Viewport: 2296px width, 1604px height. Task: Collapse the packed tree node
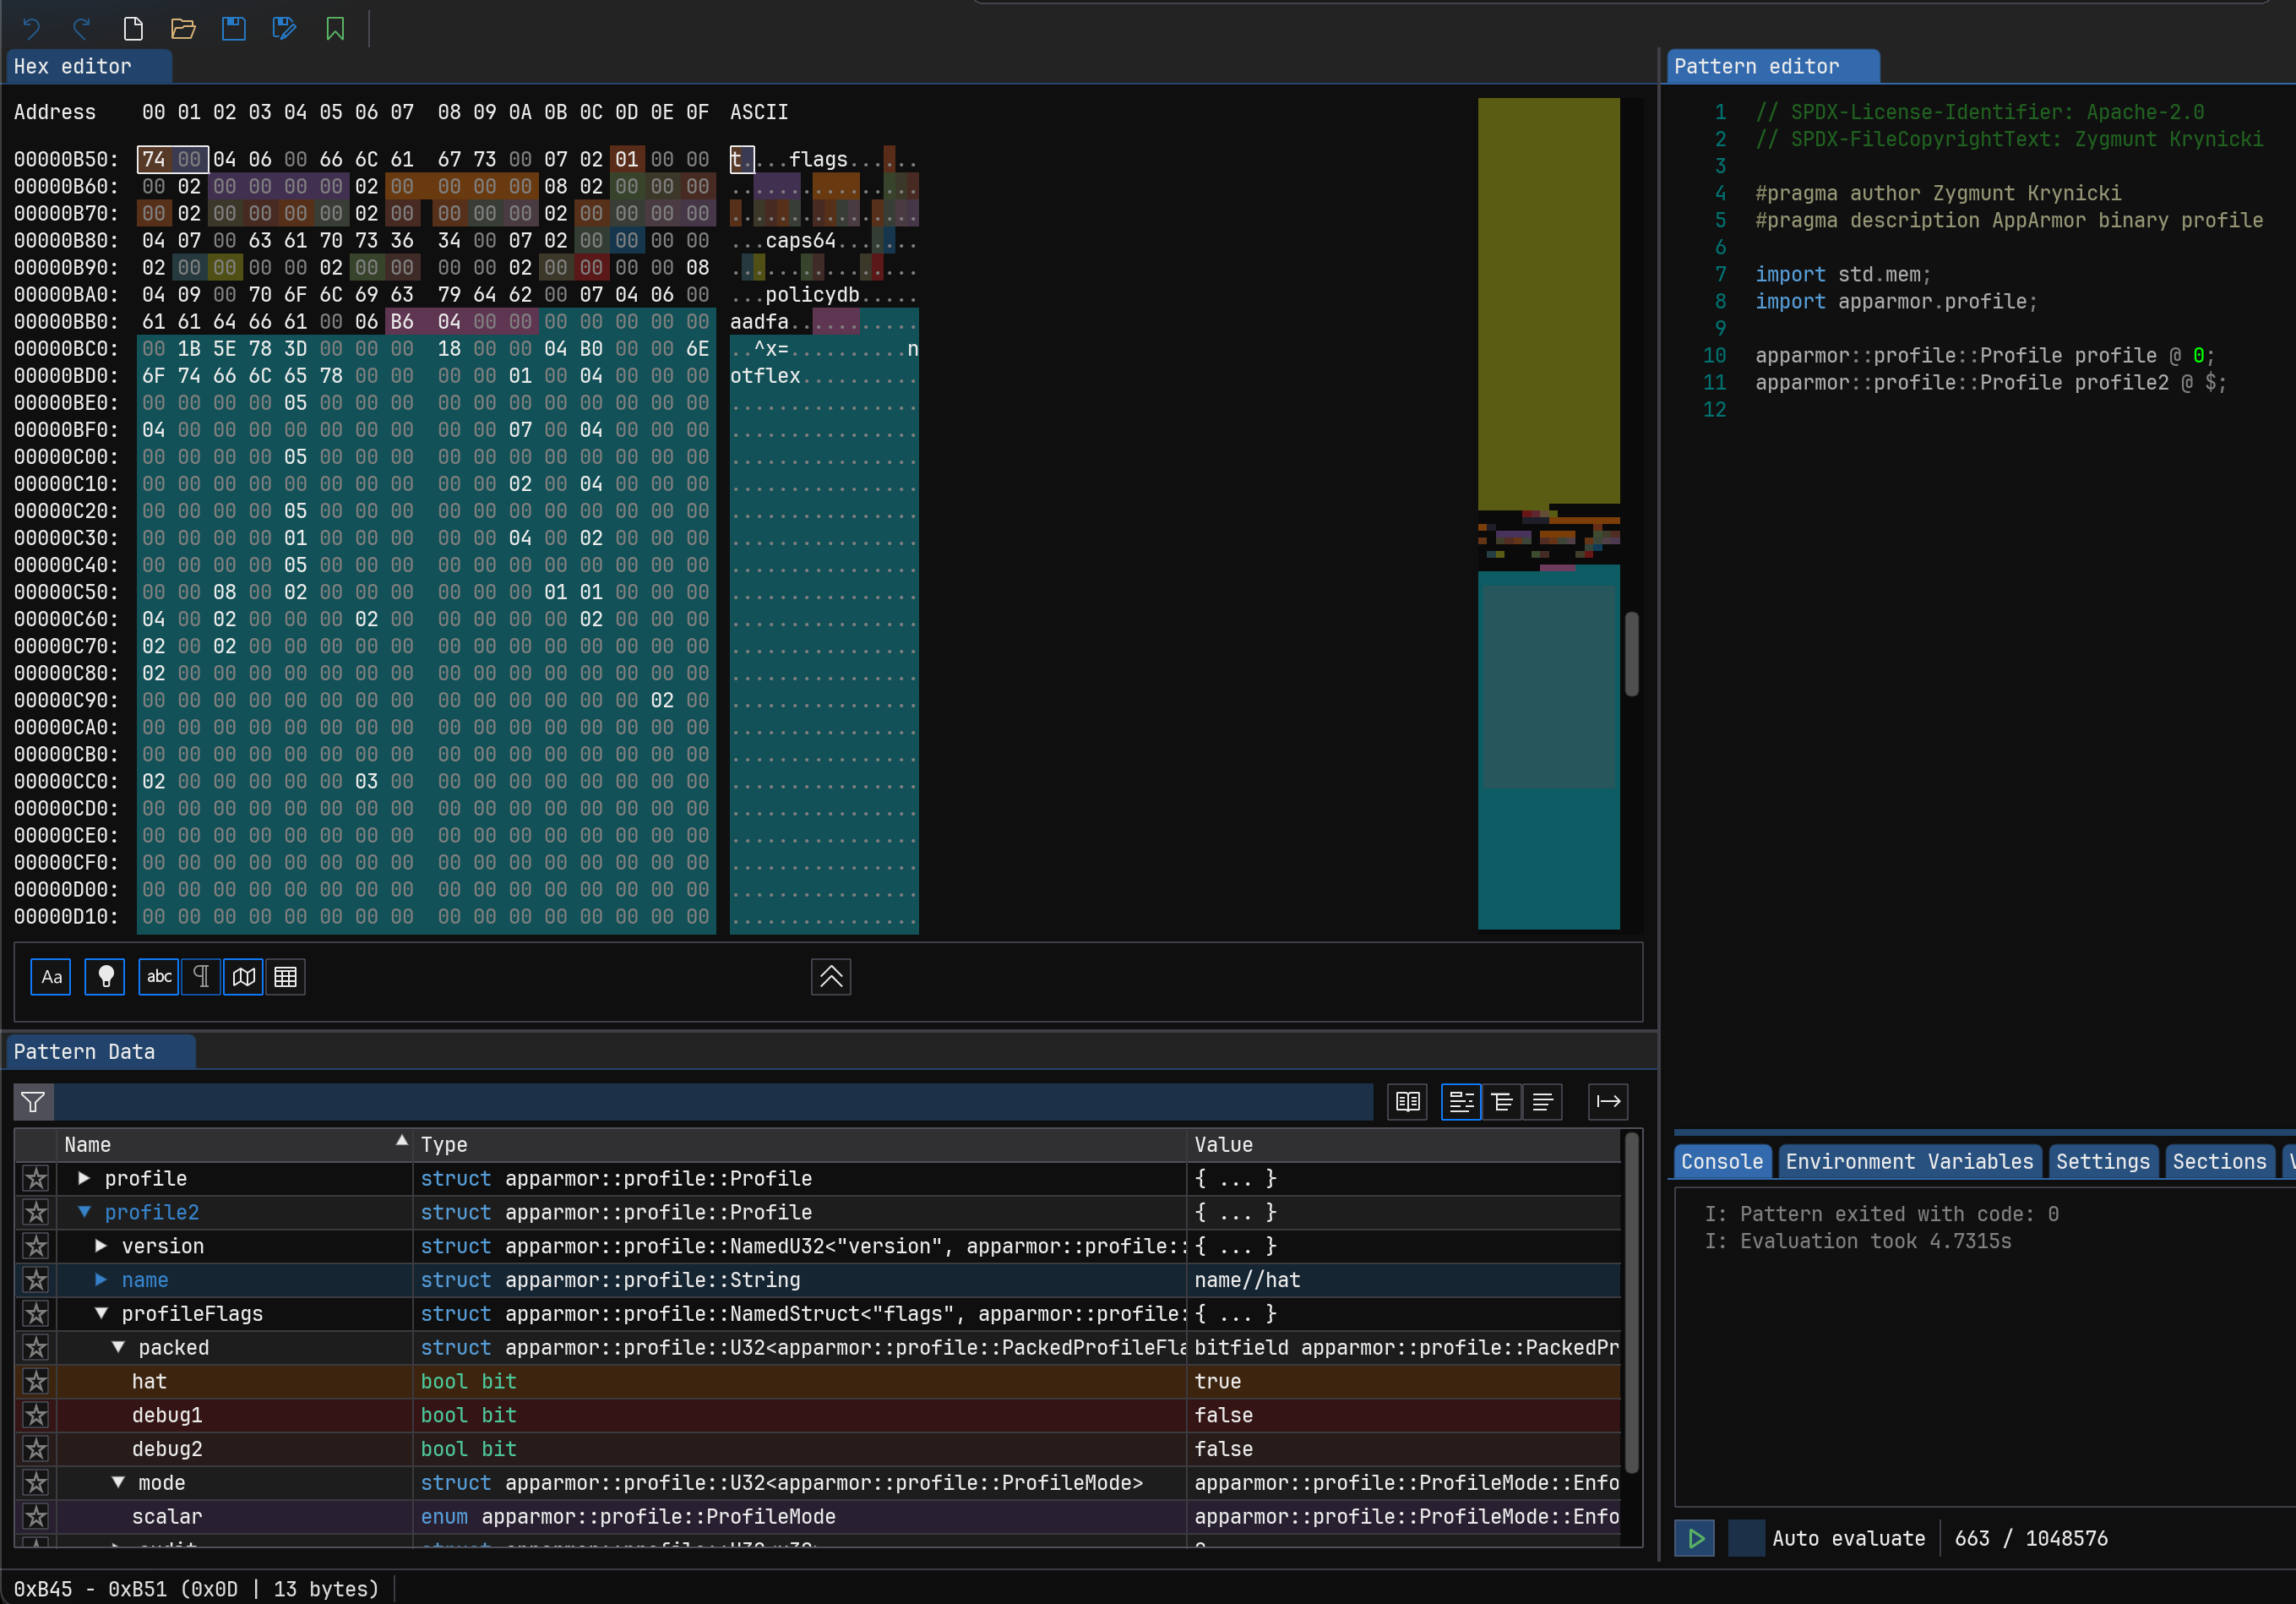click(x=118, y=1348)
